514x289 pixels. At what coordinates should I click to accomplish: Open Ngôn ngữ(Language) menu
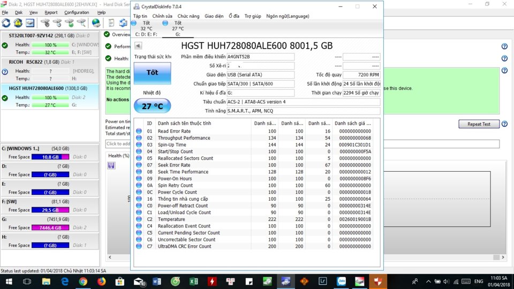coord(288,16)
